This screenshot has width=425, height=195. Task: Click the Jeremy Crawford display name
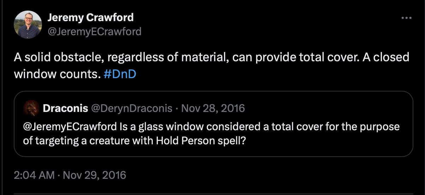pos(90,17)
